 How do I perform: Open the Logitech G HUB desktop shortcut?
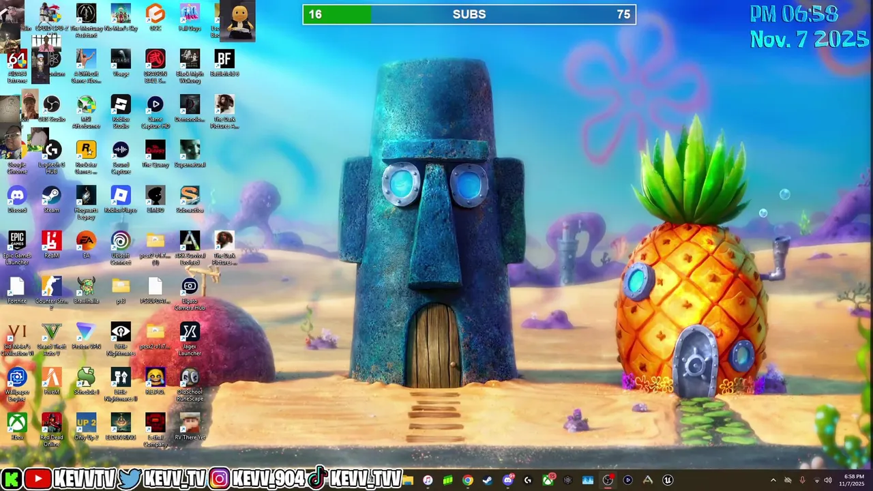(x=51, y=157)
